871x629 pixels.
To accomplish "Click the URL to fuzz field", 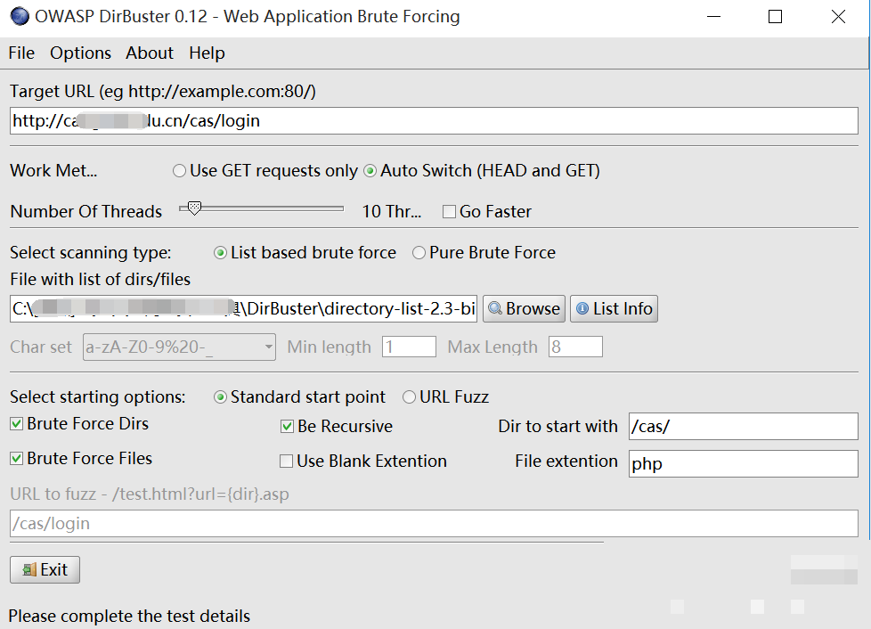I will coord(434,524).
